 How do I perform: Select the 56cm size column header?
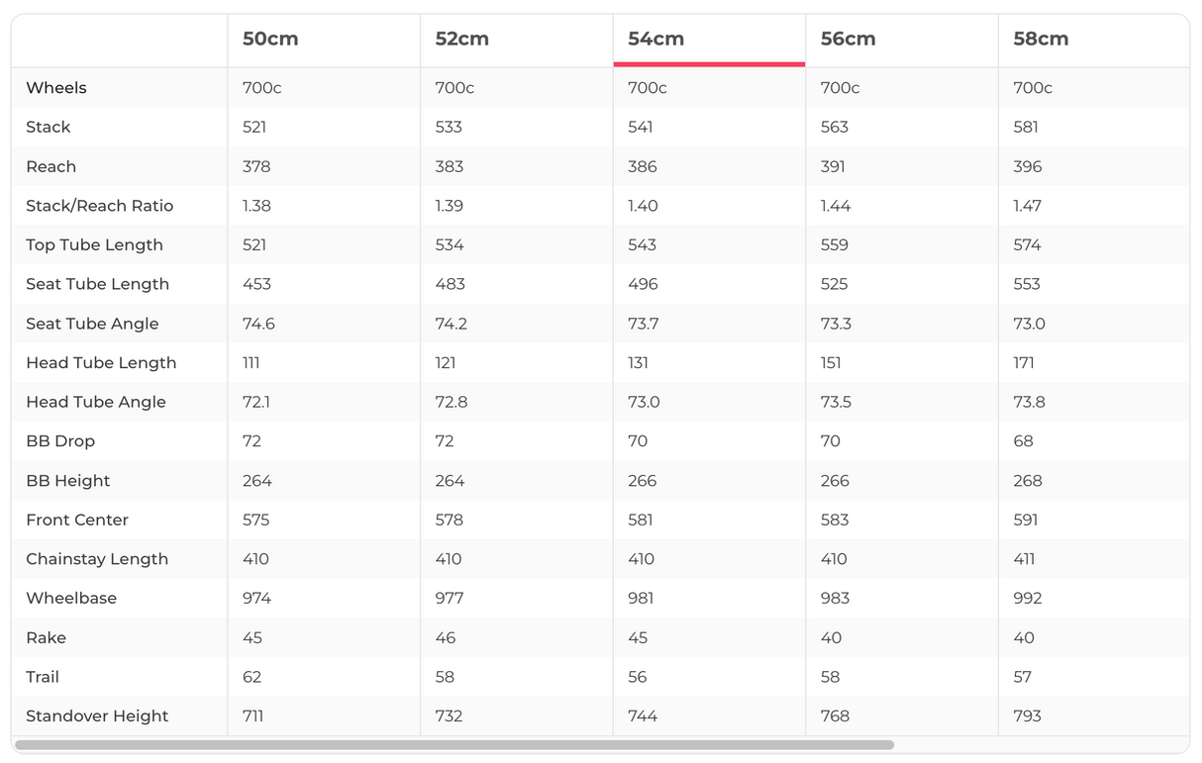click(848, 40)
